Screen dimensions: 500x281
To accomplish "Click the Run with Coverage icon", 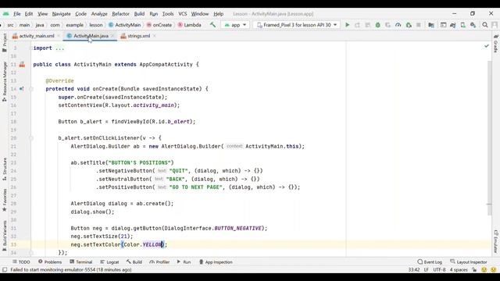I will coord(387,25).
